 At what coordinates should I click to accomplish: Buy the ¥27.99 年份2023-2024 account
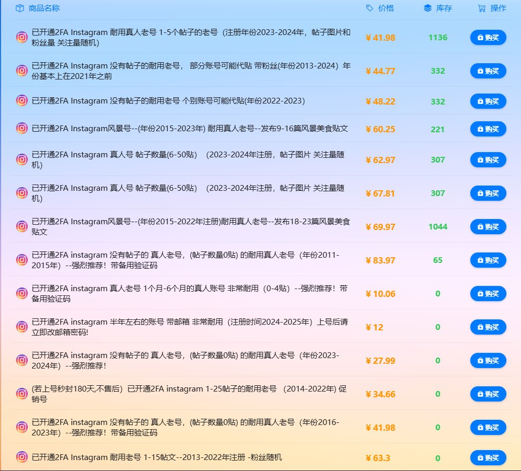[x=488, y=361]
